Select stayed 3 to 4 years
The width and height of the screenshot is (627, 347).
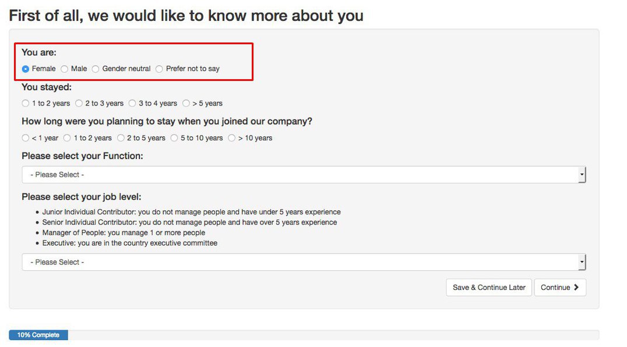132,104
